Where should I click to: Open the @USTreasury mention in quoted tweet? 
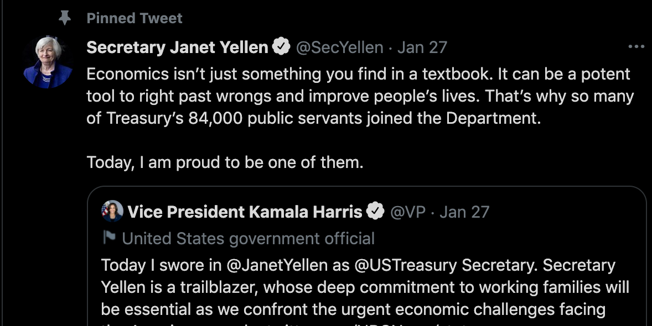(405, 265)
